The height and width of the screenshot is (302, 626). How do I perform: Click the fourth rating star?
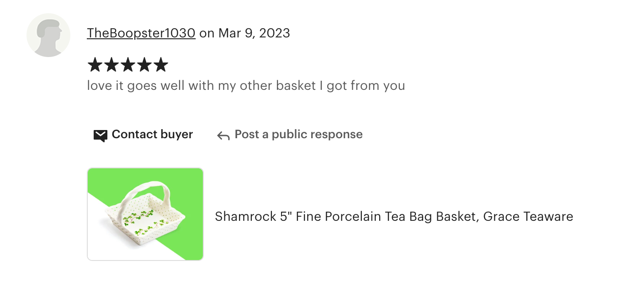144,65
